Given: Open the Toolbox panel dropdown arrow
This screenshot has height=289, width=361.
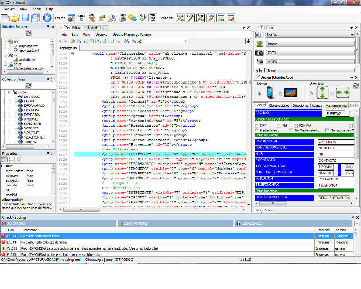Looking at the screenshot, I should pos(351,28).
